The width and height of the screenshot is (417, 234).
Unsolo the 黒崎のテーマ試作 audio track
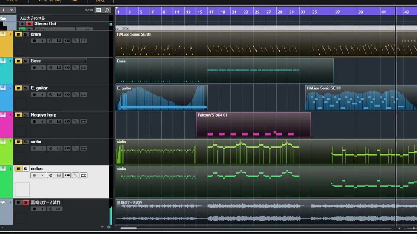pos(25,202)
